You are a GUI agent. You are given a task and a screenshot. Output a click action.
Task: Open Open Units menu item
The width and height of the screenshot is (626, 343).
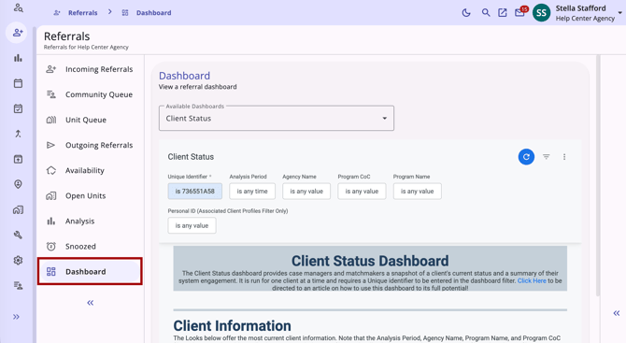coord(91,195)
